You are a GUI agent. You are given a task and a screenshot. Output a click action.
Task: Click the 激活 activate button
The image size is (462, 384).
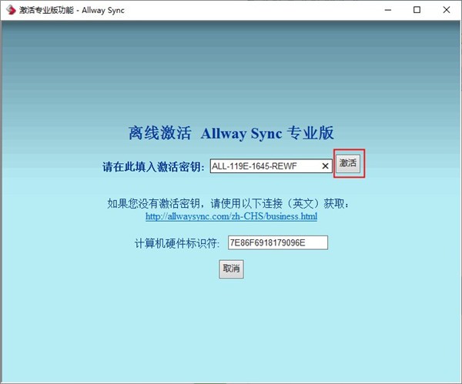coord(348,163)
